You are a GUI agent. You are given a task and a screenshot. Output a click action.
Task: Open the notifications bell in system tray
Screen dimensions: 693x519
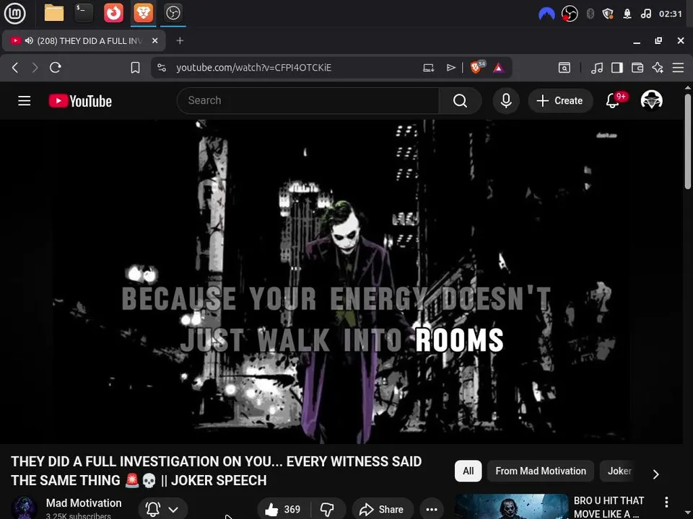pos(627,14)
